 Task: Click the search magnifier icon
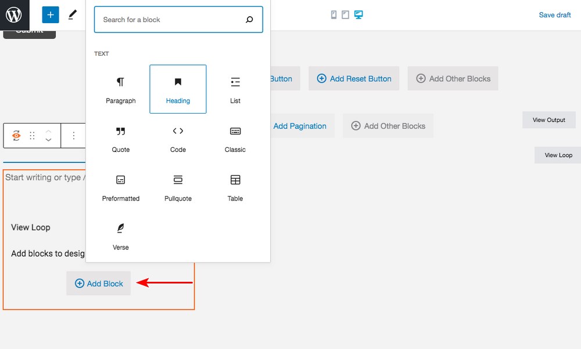pyautogui.click(x=249, y=20)
